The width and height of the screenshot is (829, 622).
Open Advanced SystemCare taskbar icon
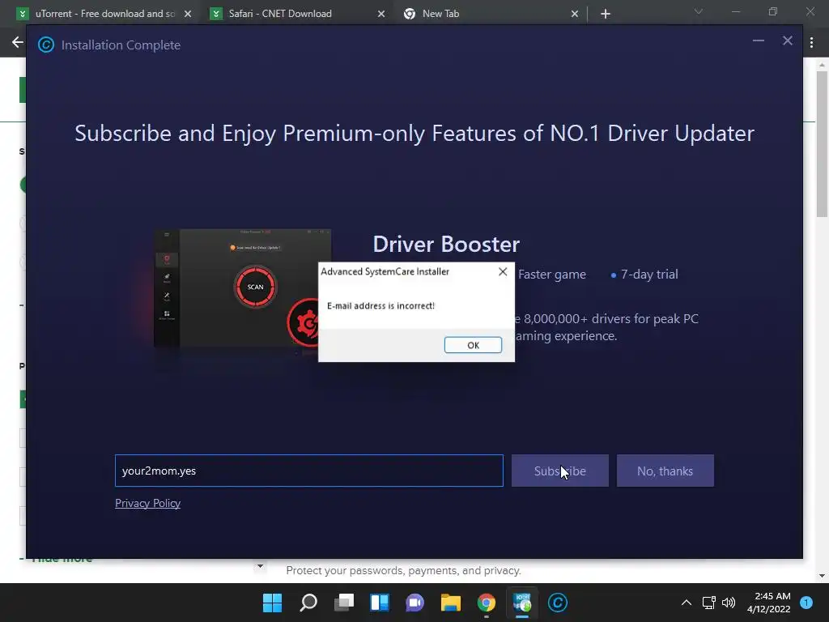point(558,603)
